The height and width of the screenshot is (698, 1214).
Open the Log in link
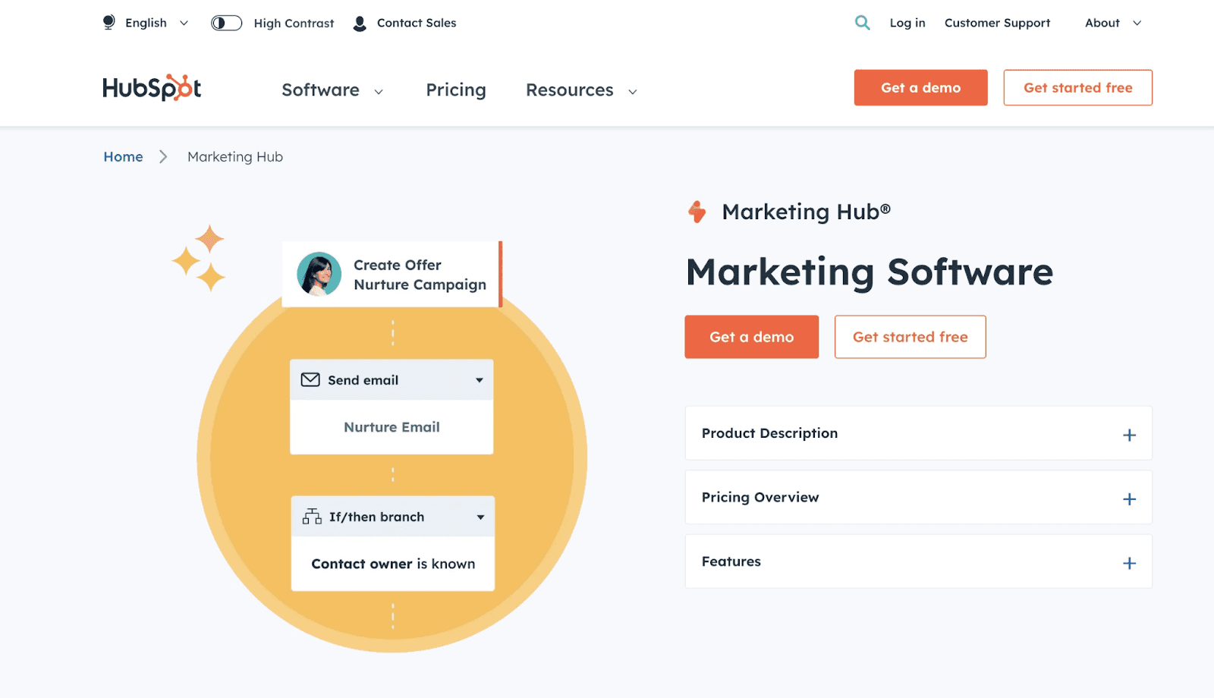click(907, 23)
